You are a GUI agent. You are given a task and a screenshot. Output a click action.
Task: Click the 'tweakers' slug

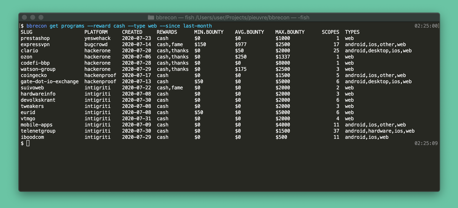click(x=32, y=106)
